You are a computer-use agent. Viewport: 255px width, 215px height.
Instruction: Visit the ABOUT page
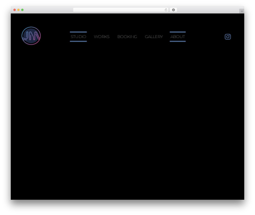click(x=177, y=37)
